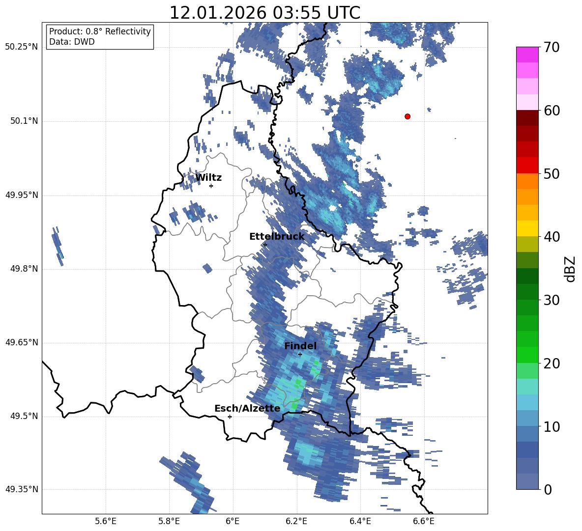
Task: Click the green echo core southeast of Findel
Action: point(316,369)
